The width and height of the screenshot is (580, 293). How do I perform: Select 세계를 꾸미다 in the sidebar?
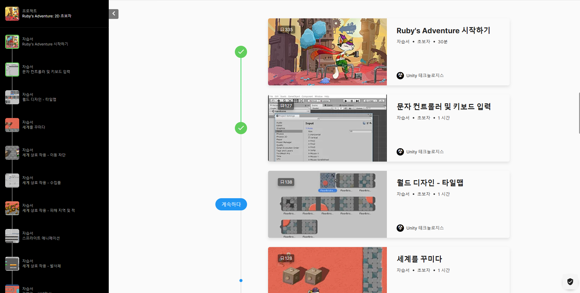(x=34, y=127)
